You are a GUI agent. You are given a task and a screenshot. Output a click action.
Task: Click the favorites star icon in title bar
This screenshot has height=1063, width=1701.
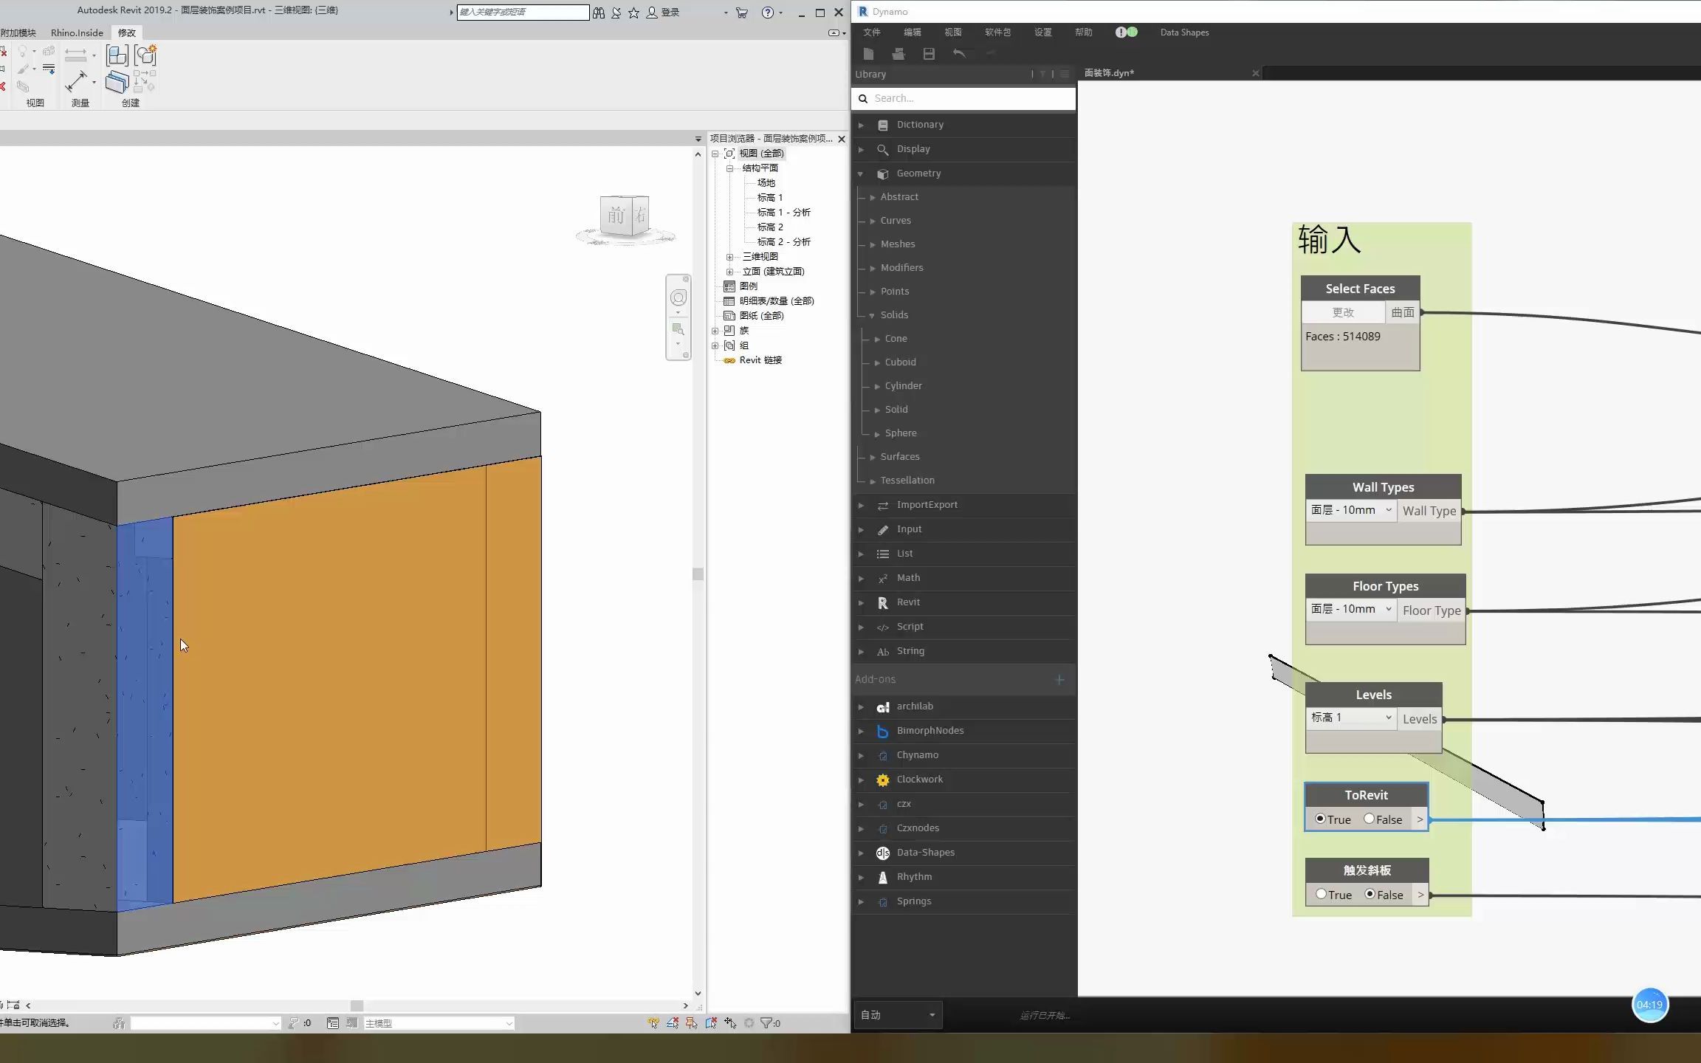point(633,13)
